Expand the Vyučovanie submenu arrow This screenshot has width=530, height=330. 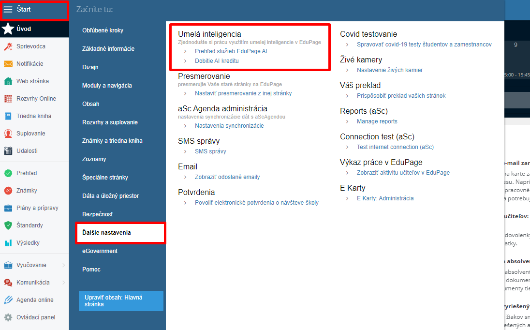tap(63, 265)
